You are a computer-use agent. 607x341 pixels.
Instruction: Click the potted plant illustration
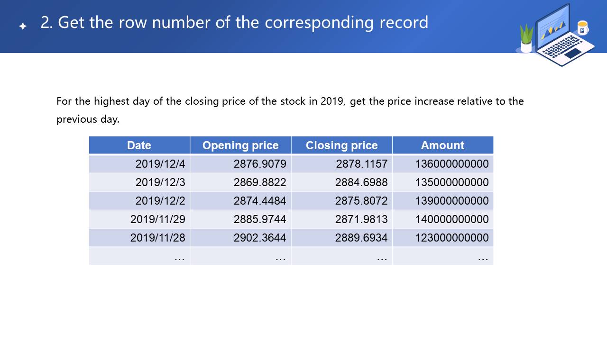(526, 39)
